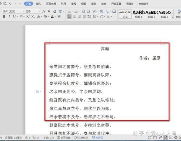Toggle italic formatting

pyautogui.click(x=9, y=17)
